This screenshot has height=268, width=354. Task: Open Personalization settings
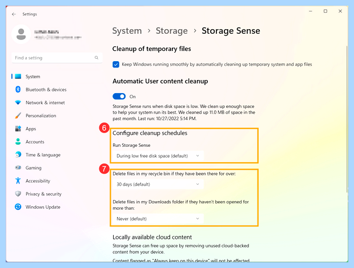coord(41,115)
